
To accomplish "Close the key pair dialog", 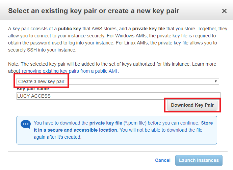I will pyautogui.click(x=224, y=11).
